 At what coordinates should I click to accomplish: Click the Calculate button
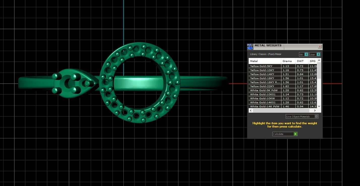point(285,134)
